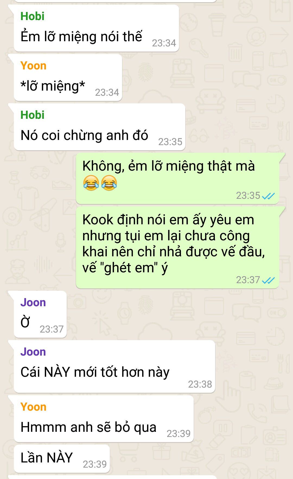
Task: Tap Joon's name above 'Cái NÀY mới tốt hơn này'
Action: click(33, 352)
